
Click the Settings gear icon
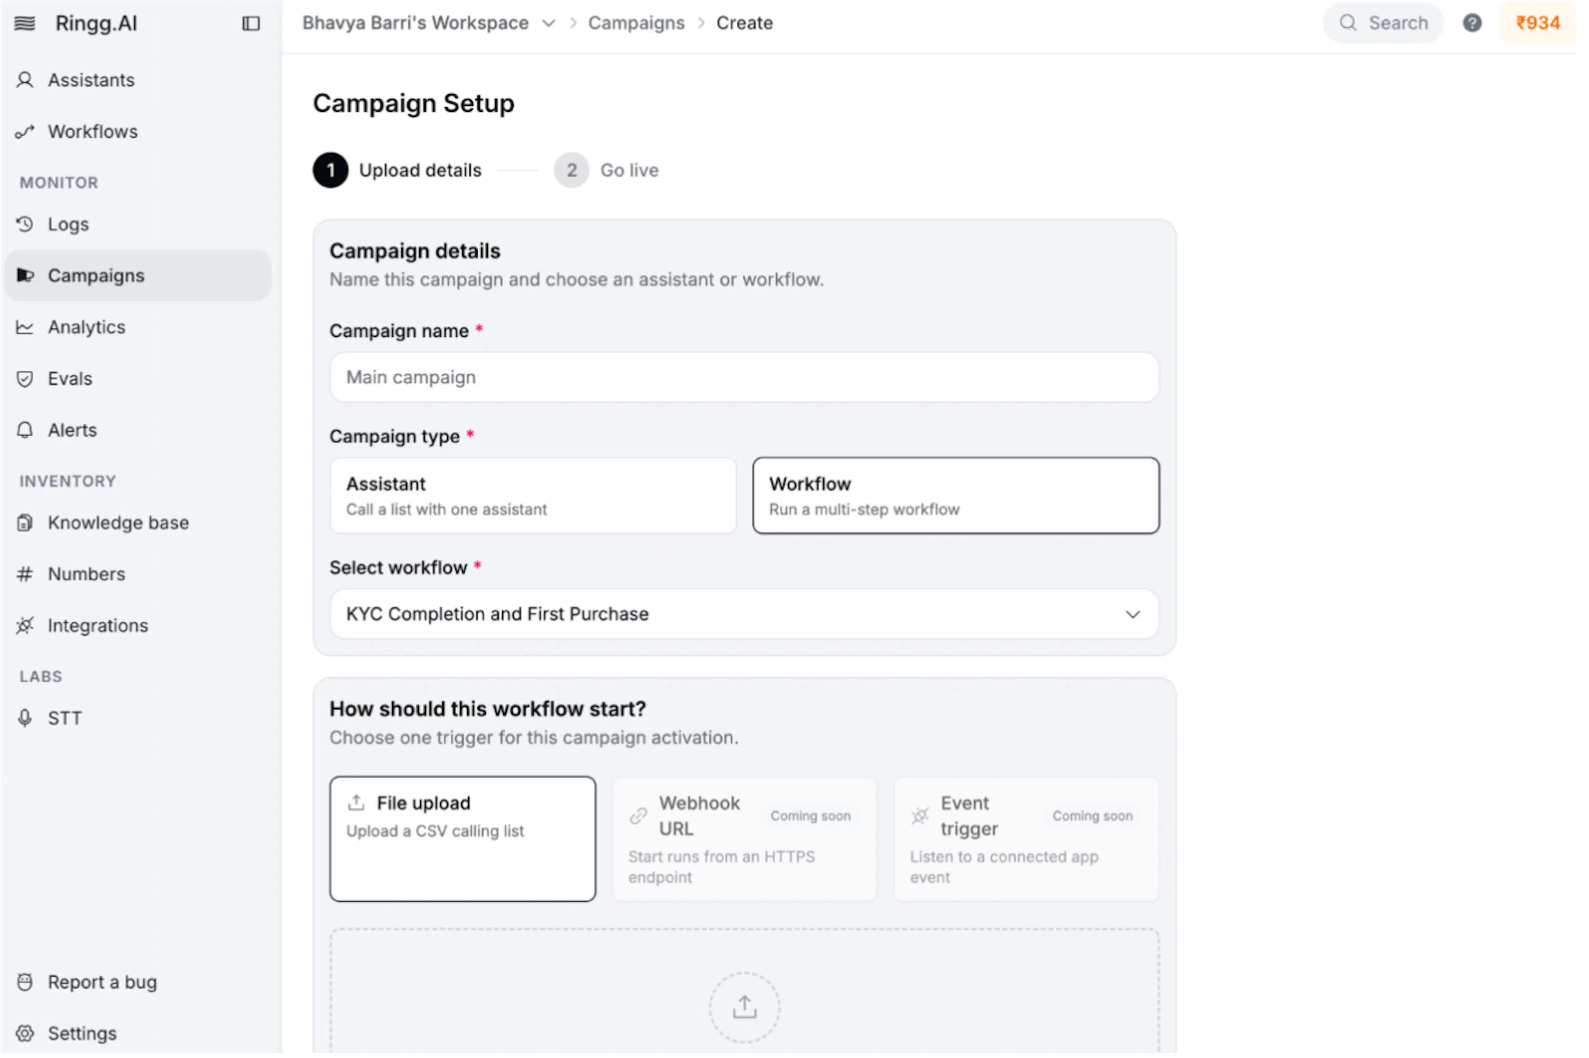click(25, 1034)
